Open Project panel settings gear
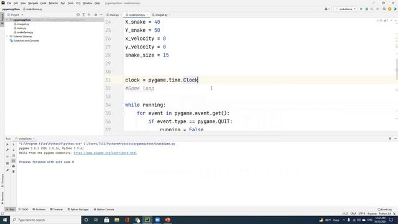Viewport: 398px width, 224px height. tap(96, 15)
